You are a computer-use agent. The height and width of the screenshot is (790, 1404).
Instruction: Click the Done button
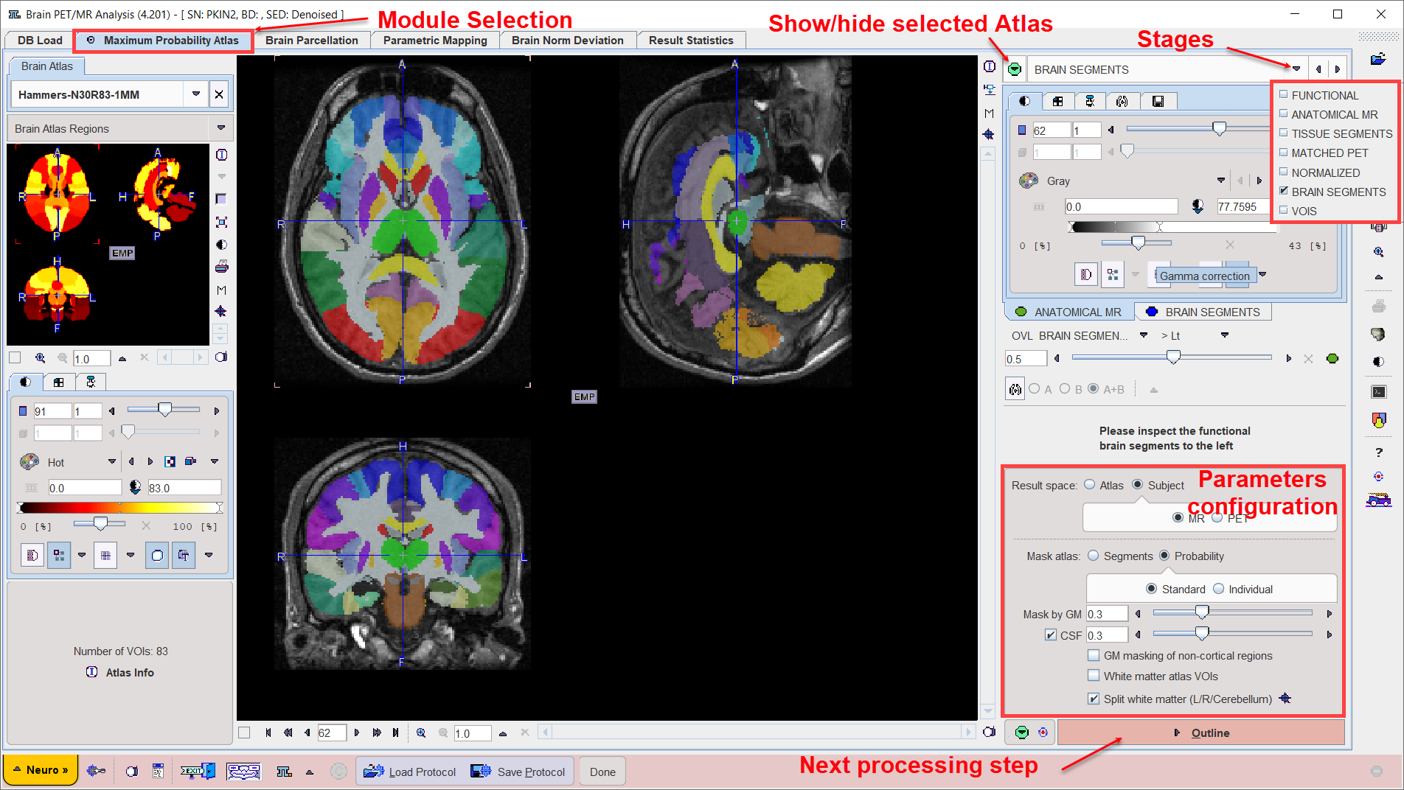[602, 772]
